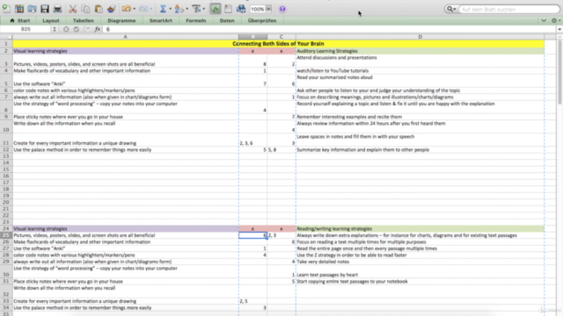The height and width of the screenshot is (316, 563).
Task: Select cell 'Learn text passages by heart'
Action: point(420,271)
